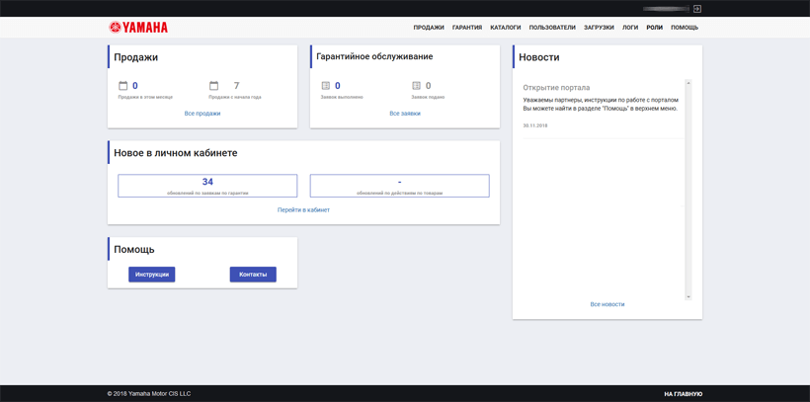Open the Все заявки link

405,114
